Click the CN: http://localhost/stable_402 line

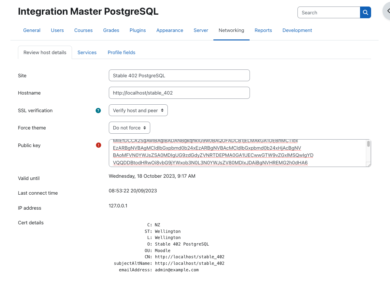(184, 257)
